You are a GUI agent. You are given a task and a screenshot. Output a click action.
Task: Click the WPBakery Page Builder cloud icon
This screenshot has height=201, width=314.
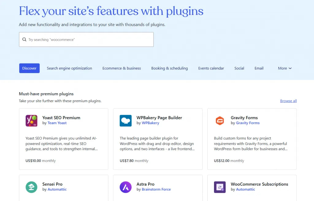(125, 120)
